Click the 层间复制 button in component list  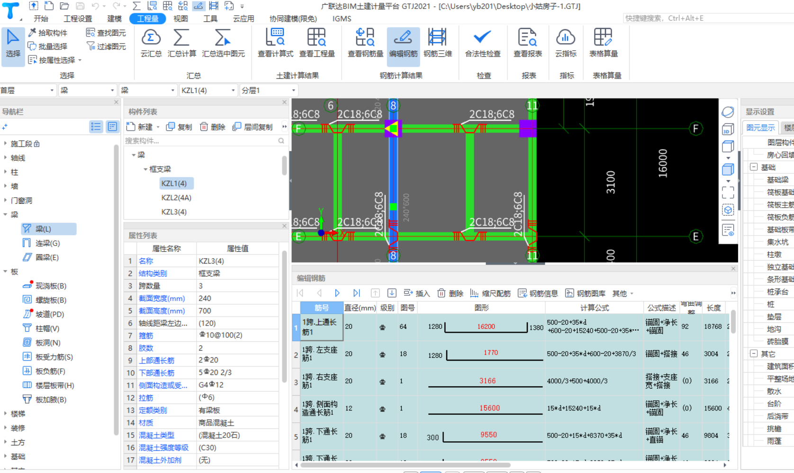pyautogui.click(x=253, y=127)
